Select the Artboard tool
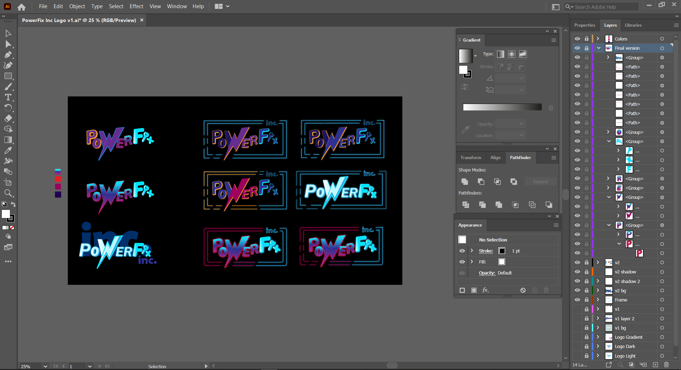The width and height of the screenshot is (681, 370). tap(8, 183)
